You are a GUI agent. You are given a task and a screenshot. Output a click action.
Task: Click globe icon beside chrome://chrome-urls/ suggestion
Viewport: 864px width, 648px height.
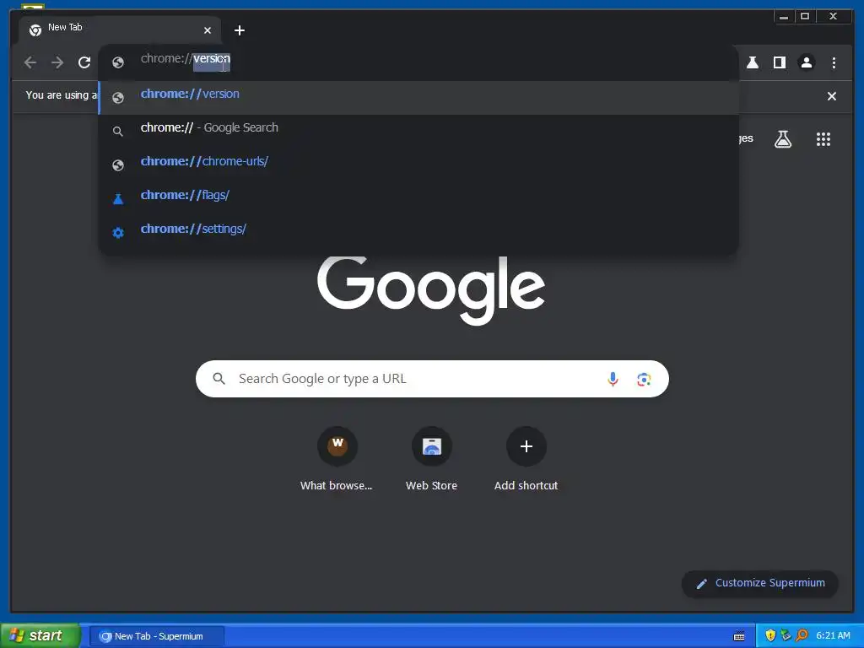click(118, 165)
